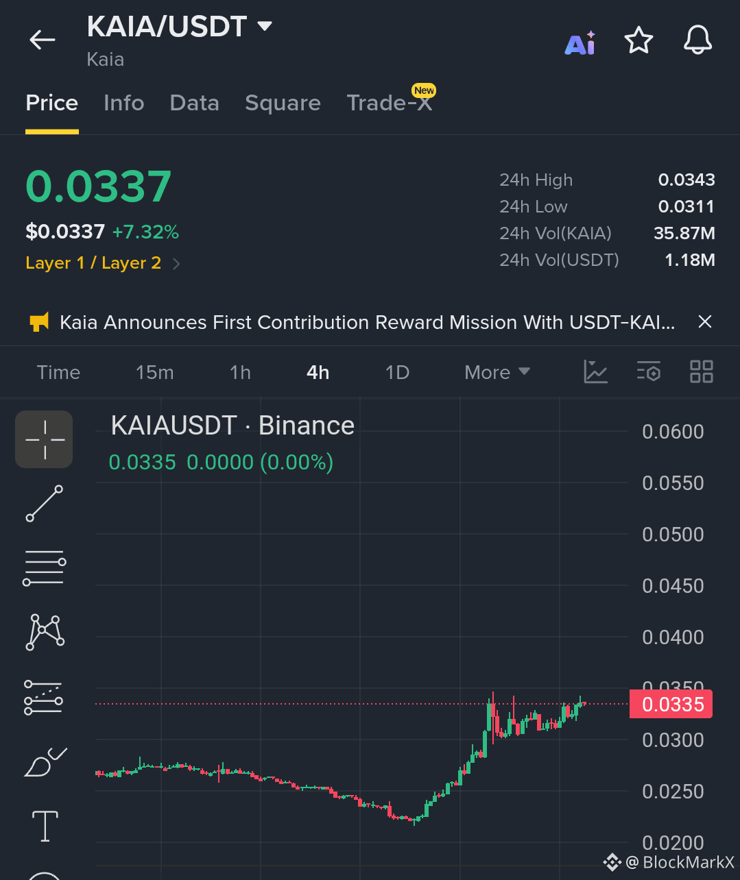
Task: Click the megaphone announcement icon
Action: point(39,322)
